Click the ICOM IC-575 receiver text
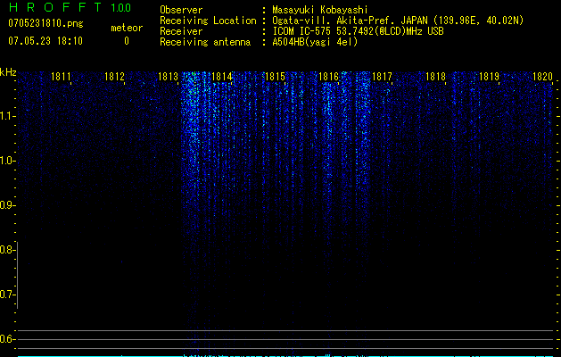This screenshot has height=357, width=561. click(x=358, y=31)
